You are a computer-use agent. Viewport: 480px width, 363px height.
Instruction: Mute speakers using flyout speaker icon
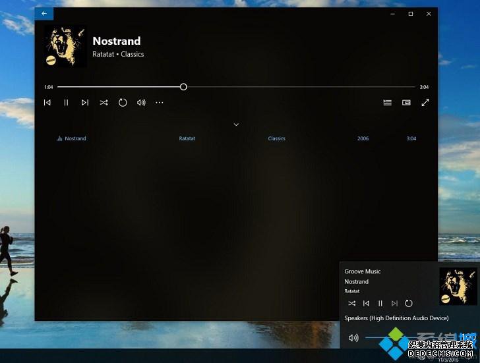coord(353,337)
